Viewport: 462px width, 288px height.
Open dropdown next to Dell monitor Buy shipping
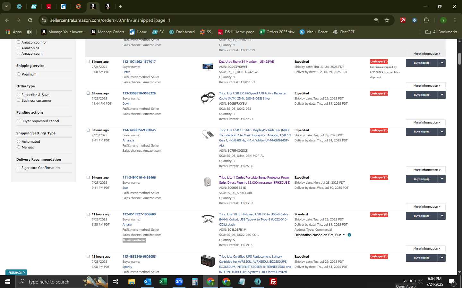442,63
